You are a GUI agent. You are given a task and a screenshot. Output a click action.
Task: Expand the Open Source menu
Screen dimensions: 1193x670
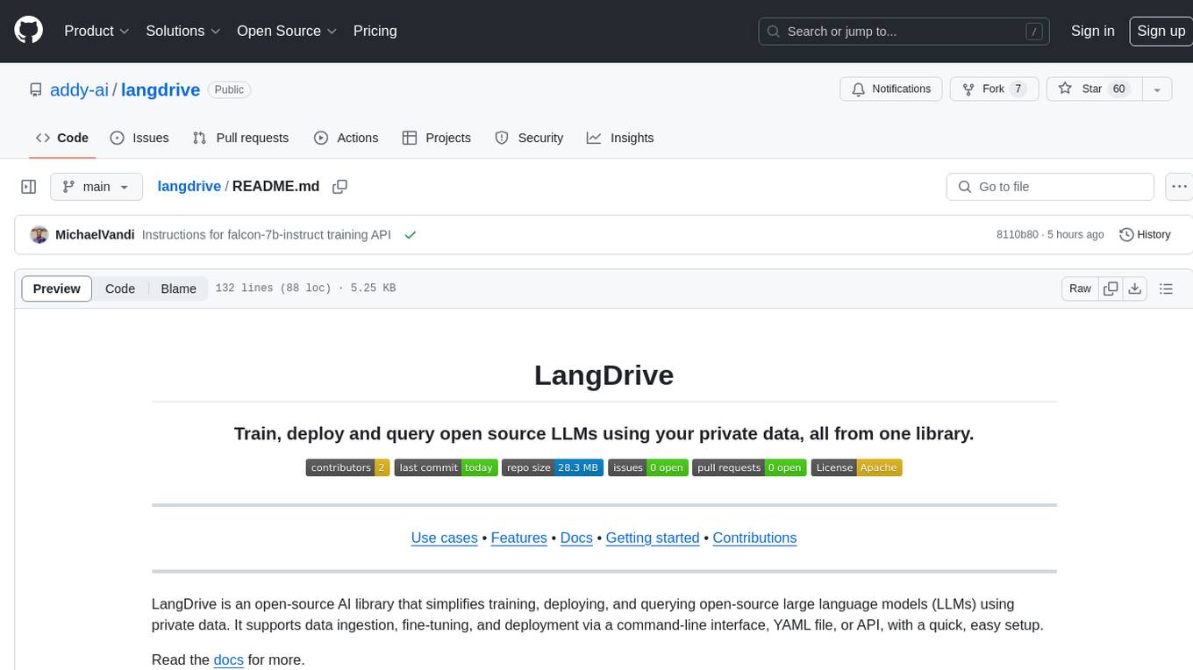tap(287, 31)
